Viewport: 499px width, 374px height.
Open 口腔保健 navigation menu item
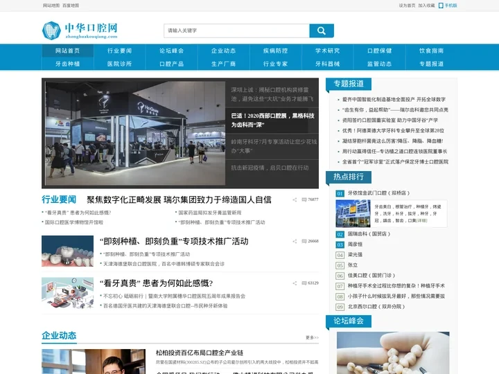pos(380,51)
